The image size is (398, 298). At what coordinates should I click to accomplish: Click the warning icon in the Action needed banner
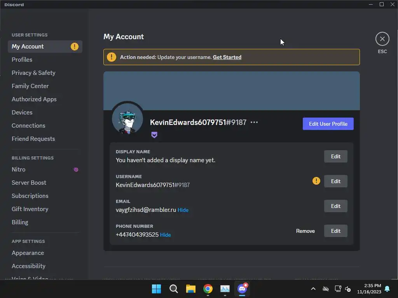(112, 57)
